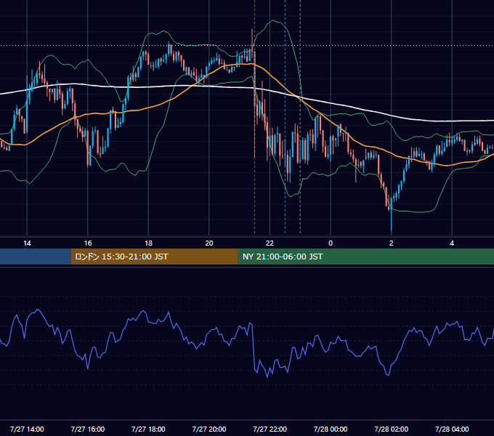Click the 14 hour label on price chart axis
This screenshot has width=494, height=436.
tap(27, 243)
